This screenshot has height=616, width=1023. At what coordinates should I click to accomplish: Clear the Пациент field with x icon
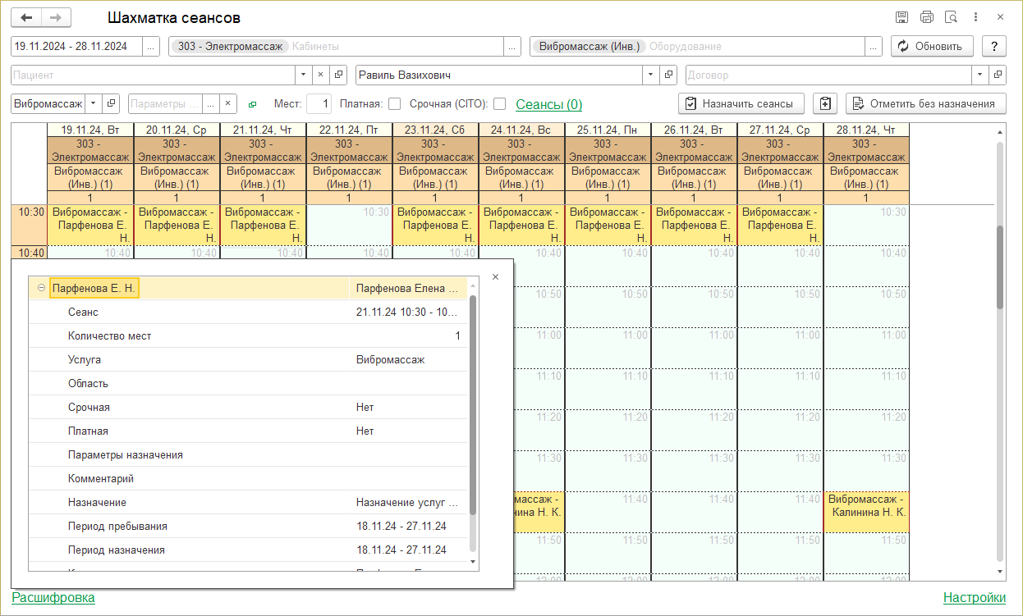pos(321,75)
